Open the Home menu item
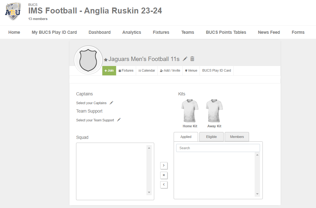 pos(14,32)
